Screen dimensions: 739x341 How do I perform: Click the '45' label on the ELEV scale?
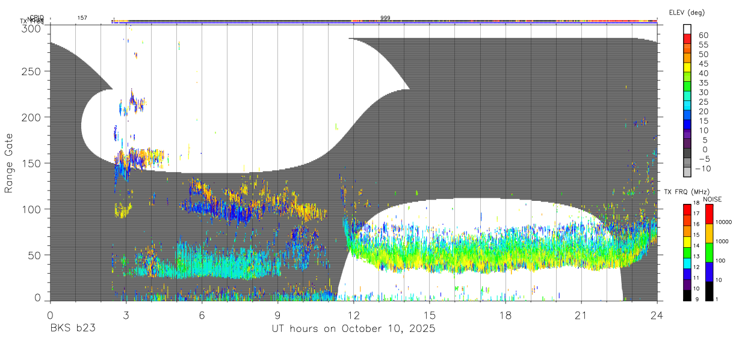coord(702,64)
